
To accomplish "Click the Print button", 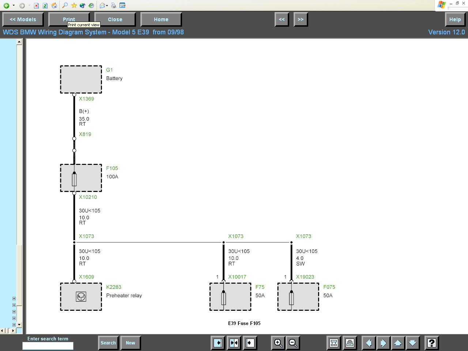I will point(69,19).
